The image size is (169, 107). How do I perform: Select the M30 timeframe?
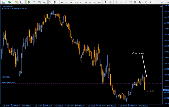click(x=77, y=2)
